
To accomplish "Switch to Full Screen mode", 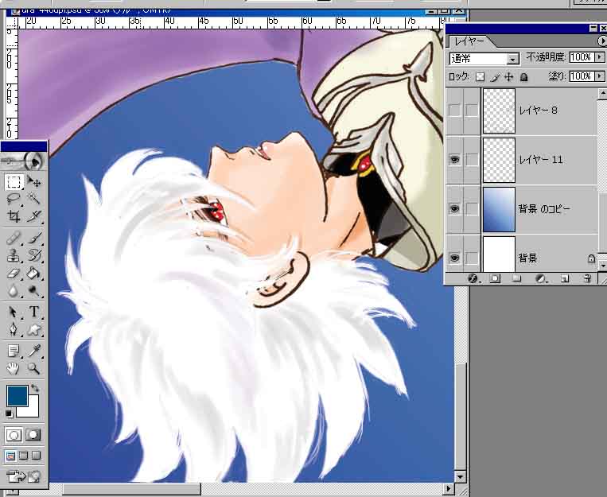I will [x=36, y=456].
